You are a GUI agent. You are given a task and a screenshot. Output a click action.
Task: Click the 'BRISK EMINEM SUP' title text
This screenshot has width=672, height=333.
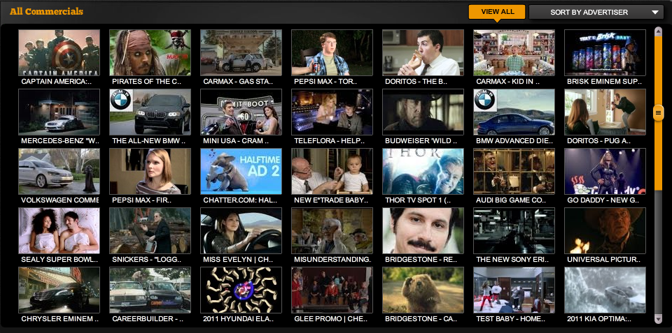pos(605,81)
